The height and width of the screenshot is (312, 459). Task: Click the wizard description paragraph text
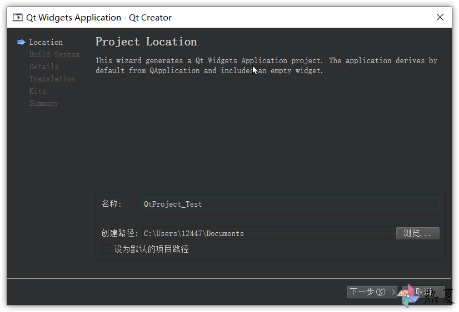(266, 65)
